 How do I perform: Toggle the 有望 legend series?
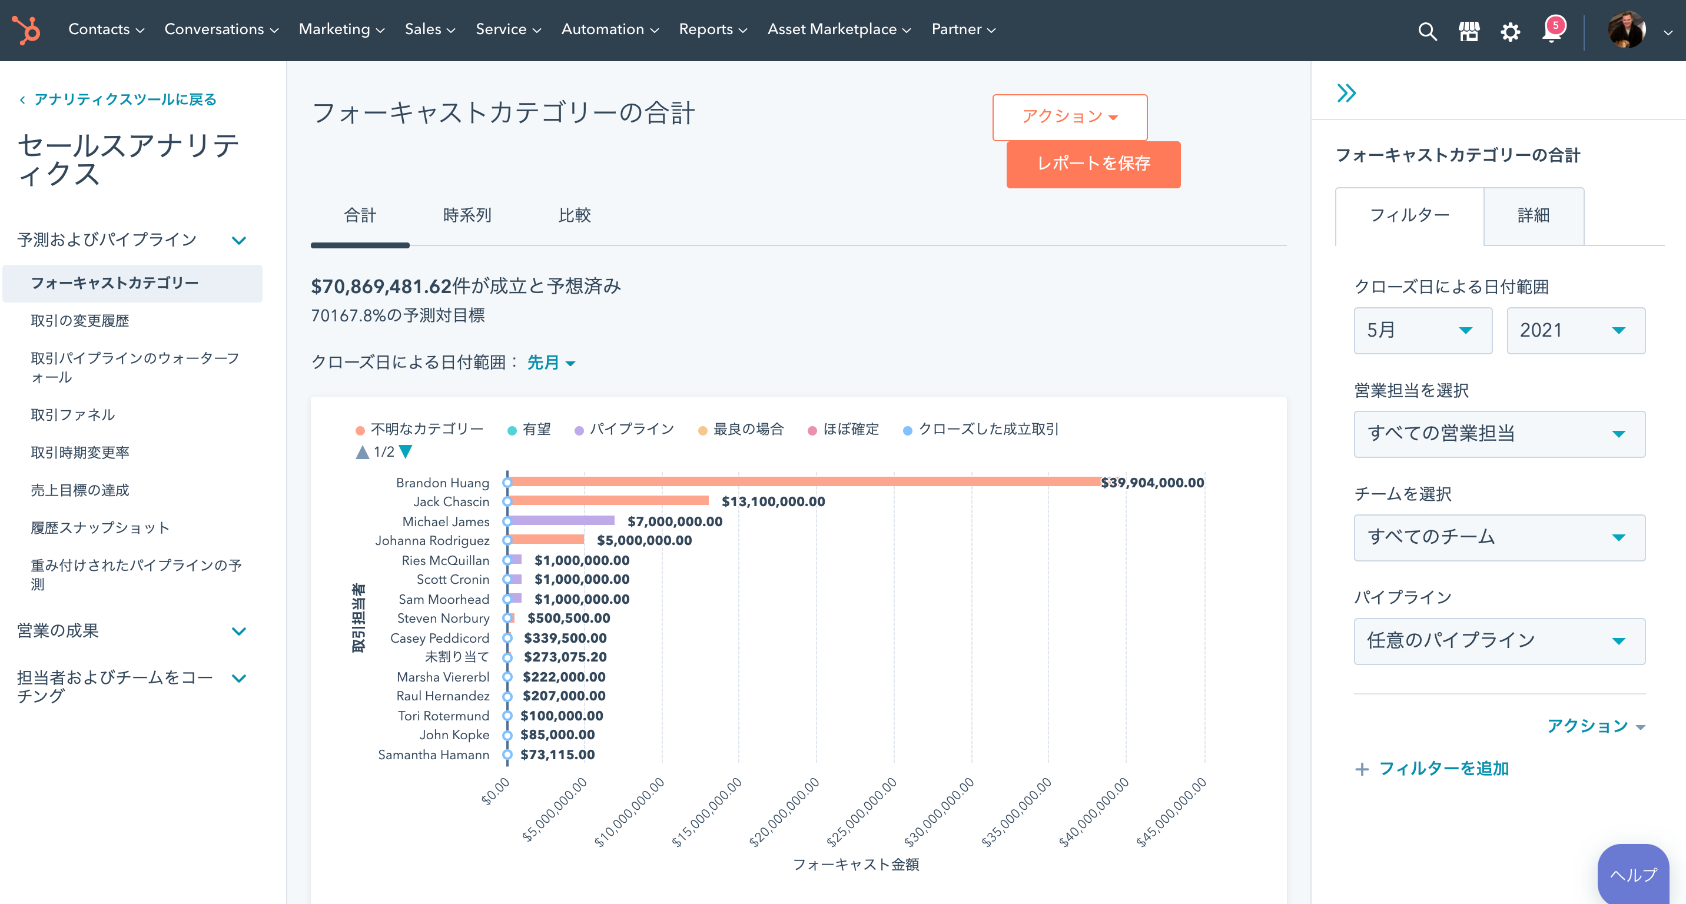click(x=529, y=429)
